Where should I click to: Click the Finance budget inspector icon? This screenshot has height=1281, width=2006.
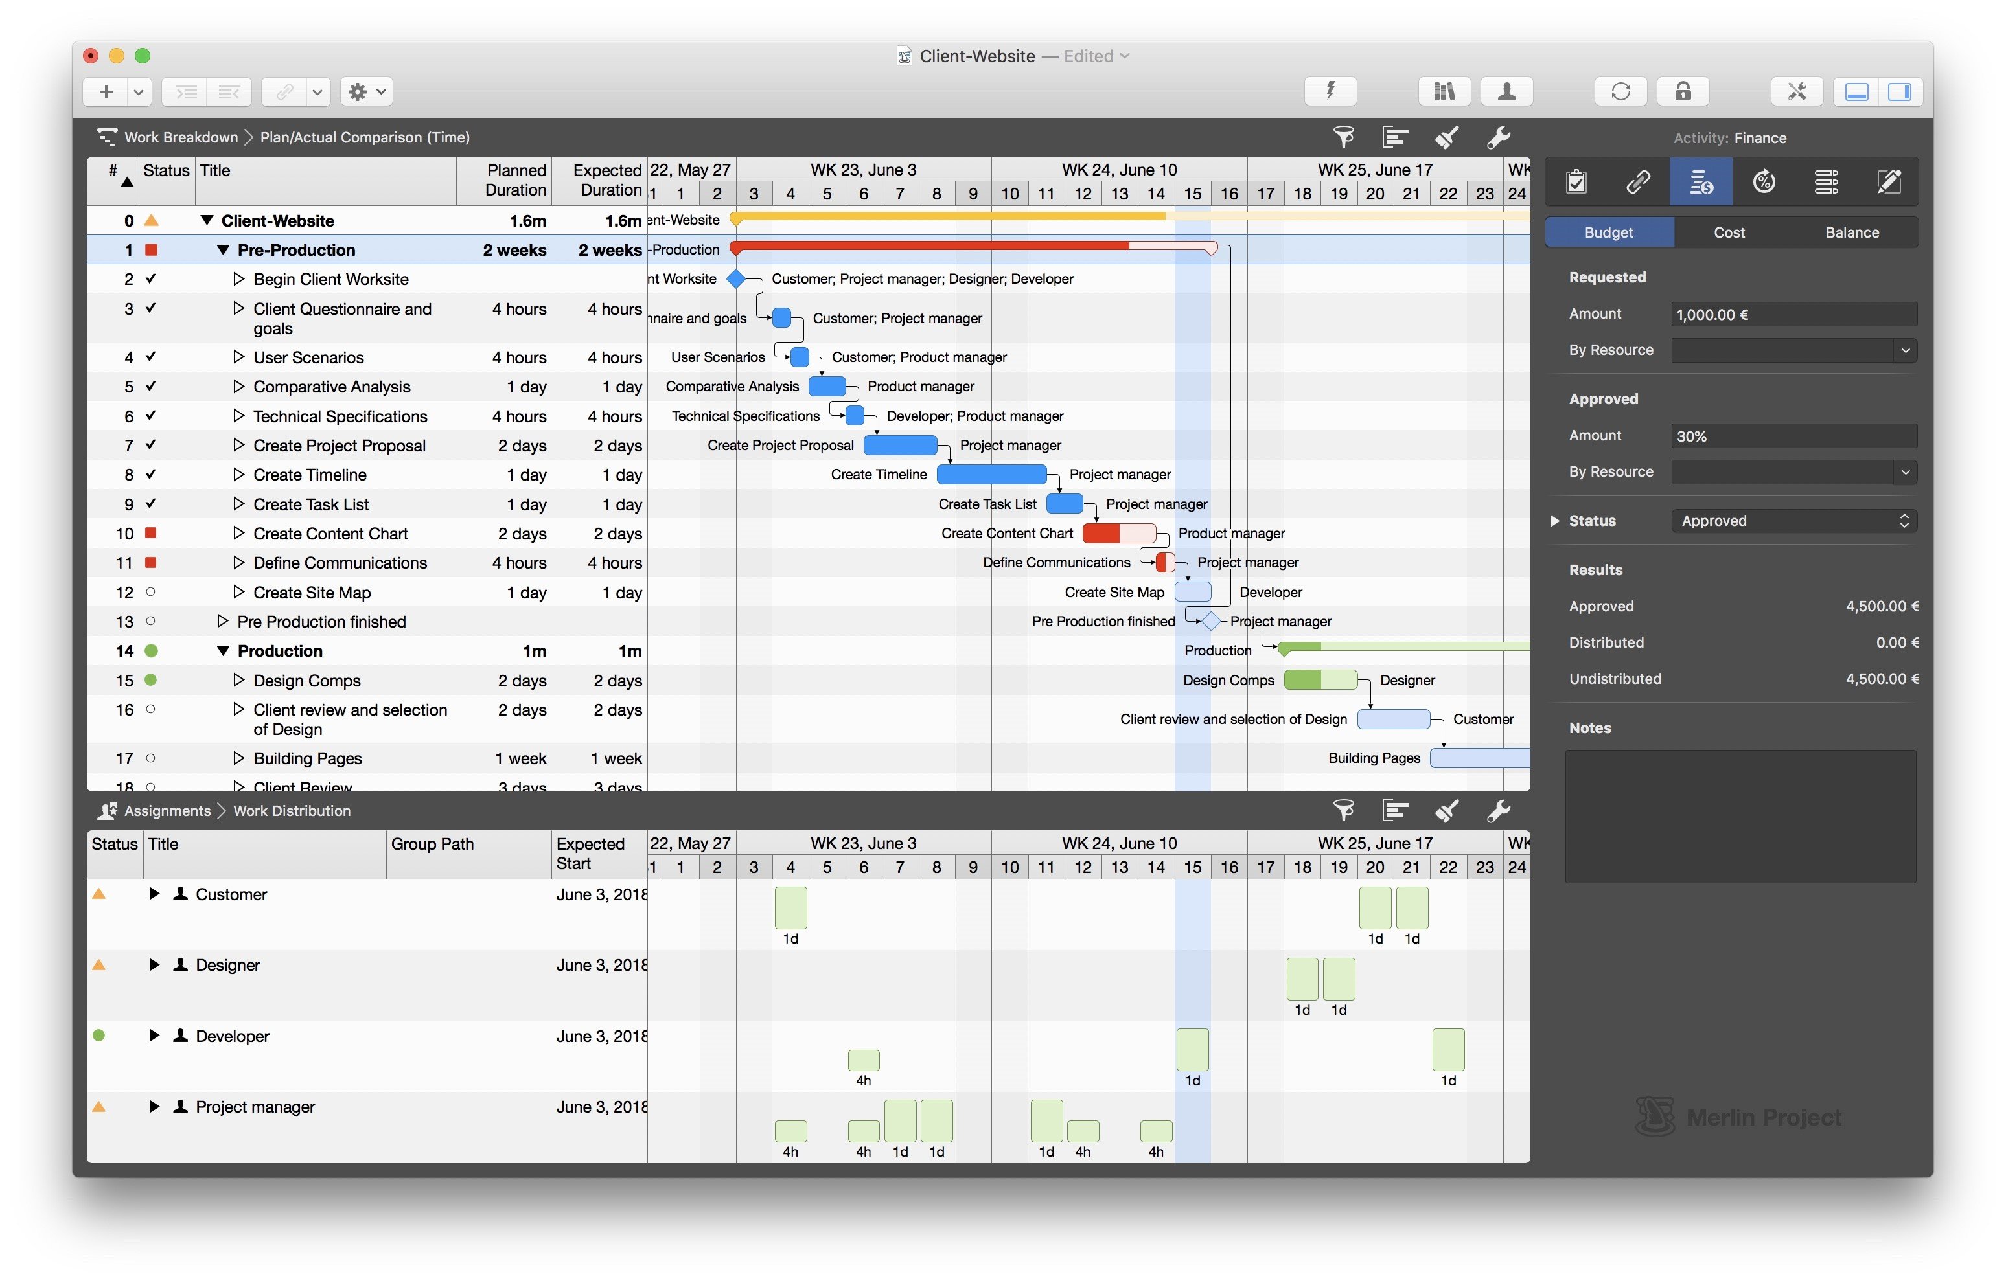(x=1700, y=181)
